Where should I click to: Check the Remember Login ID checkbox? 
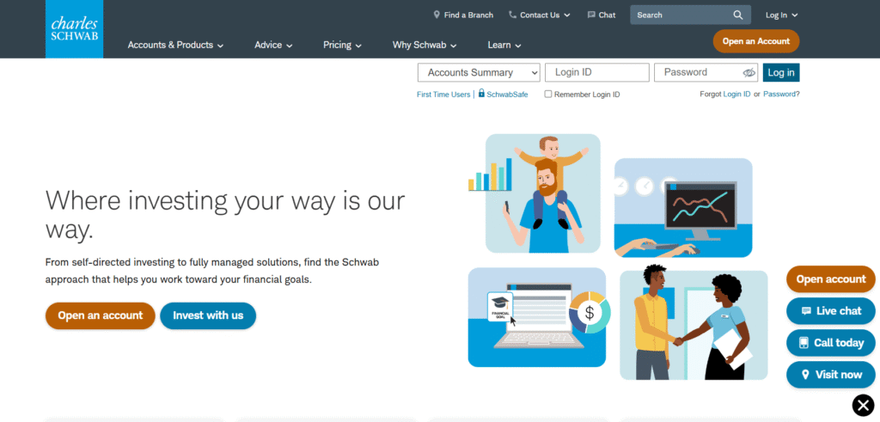[x=548, y=95]
